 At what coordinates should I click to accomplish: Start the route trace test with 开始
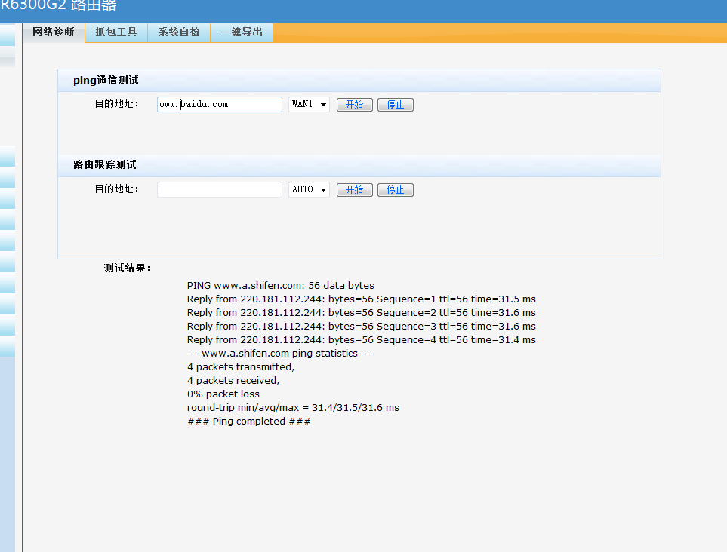pyautogui.click(x=355, y=190)
